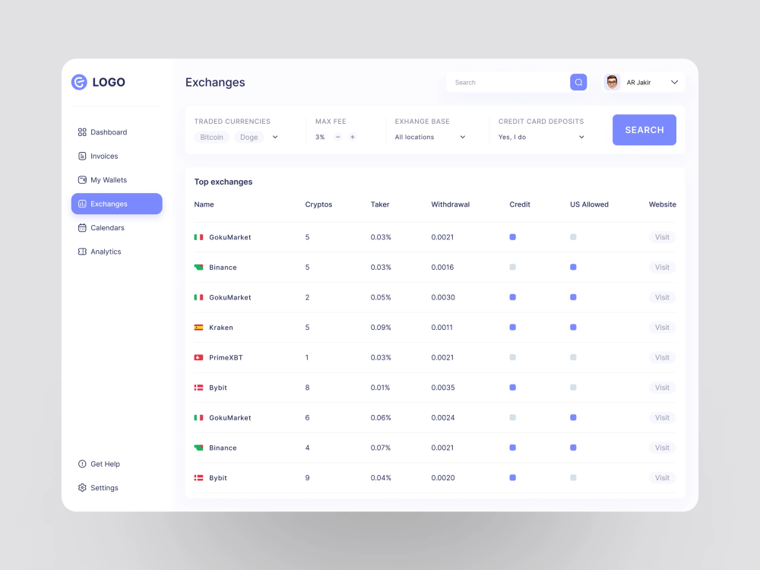The width and height of the screenshot is (760, 570).
Task: Open the All locations dropdown
Action: coord(430,137)
